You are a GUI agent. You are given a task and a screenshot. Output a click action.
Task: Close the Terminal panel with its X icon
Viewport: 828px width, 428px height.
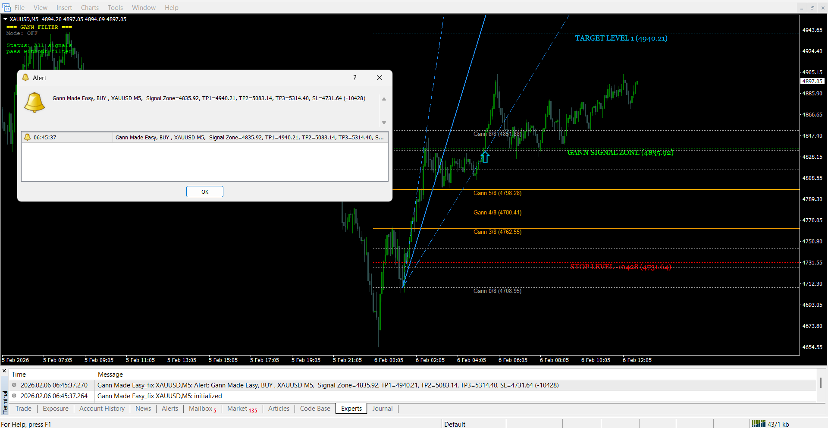[x=4, y=371]
